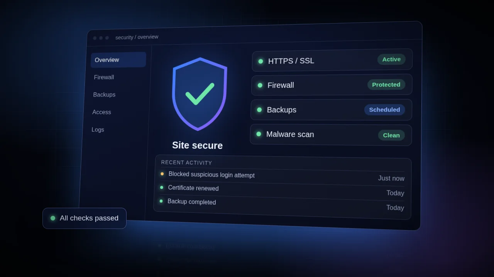Click the green dot beside Firewall status
Image resolution: width=494 pixels, height=277 pixels.
coord(260,85)
